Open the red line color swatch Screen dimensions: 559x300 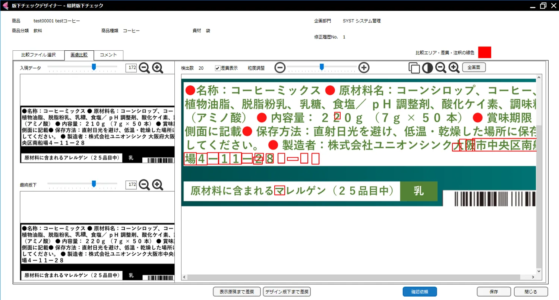point(485,53)
